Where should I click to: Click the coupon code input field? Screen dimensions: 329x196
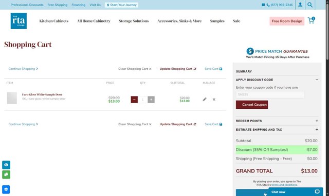pyautogui.click(x=270, y=94)
